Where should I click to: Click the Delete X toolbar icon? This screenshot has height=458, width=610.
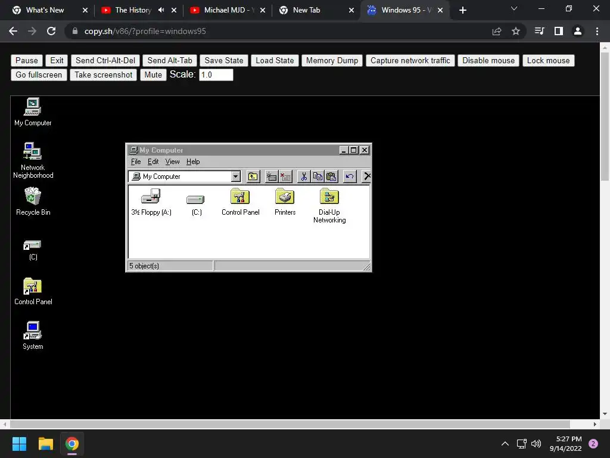pos(366,177)
